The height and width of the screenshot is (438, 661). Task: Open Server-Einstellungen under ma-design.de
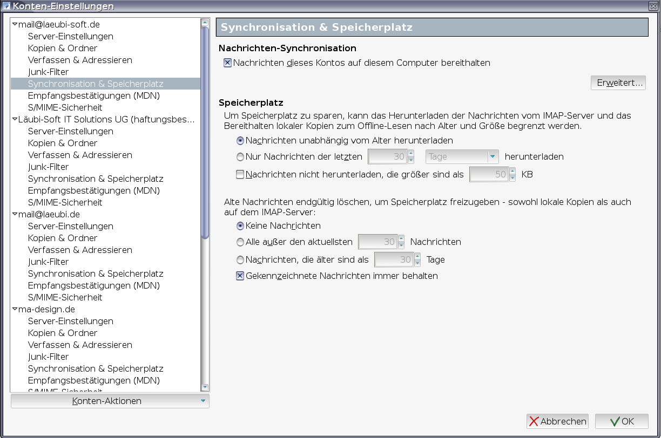click(x=71, y=321)
